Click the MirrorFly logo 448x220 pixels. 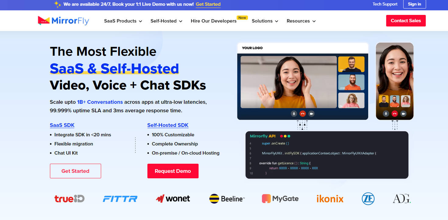click(x=63, y=21)
